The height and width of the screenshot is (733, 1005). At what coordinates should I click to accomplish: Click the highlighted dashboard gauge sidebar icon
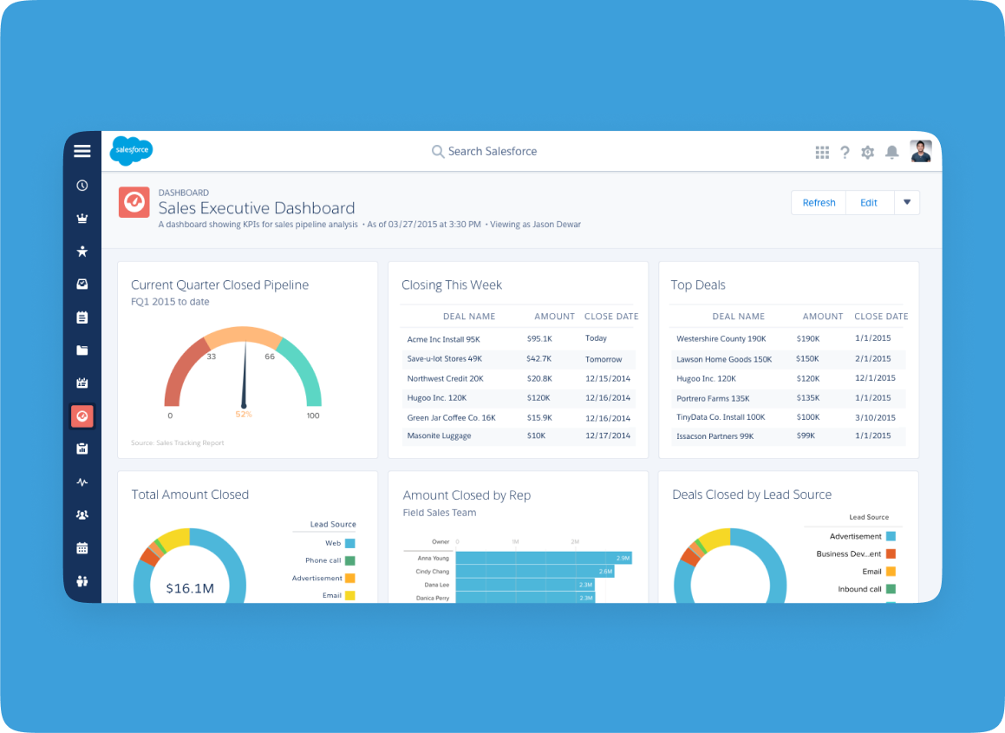pyautogui.click(x=82, y=416)
